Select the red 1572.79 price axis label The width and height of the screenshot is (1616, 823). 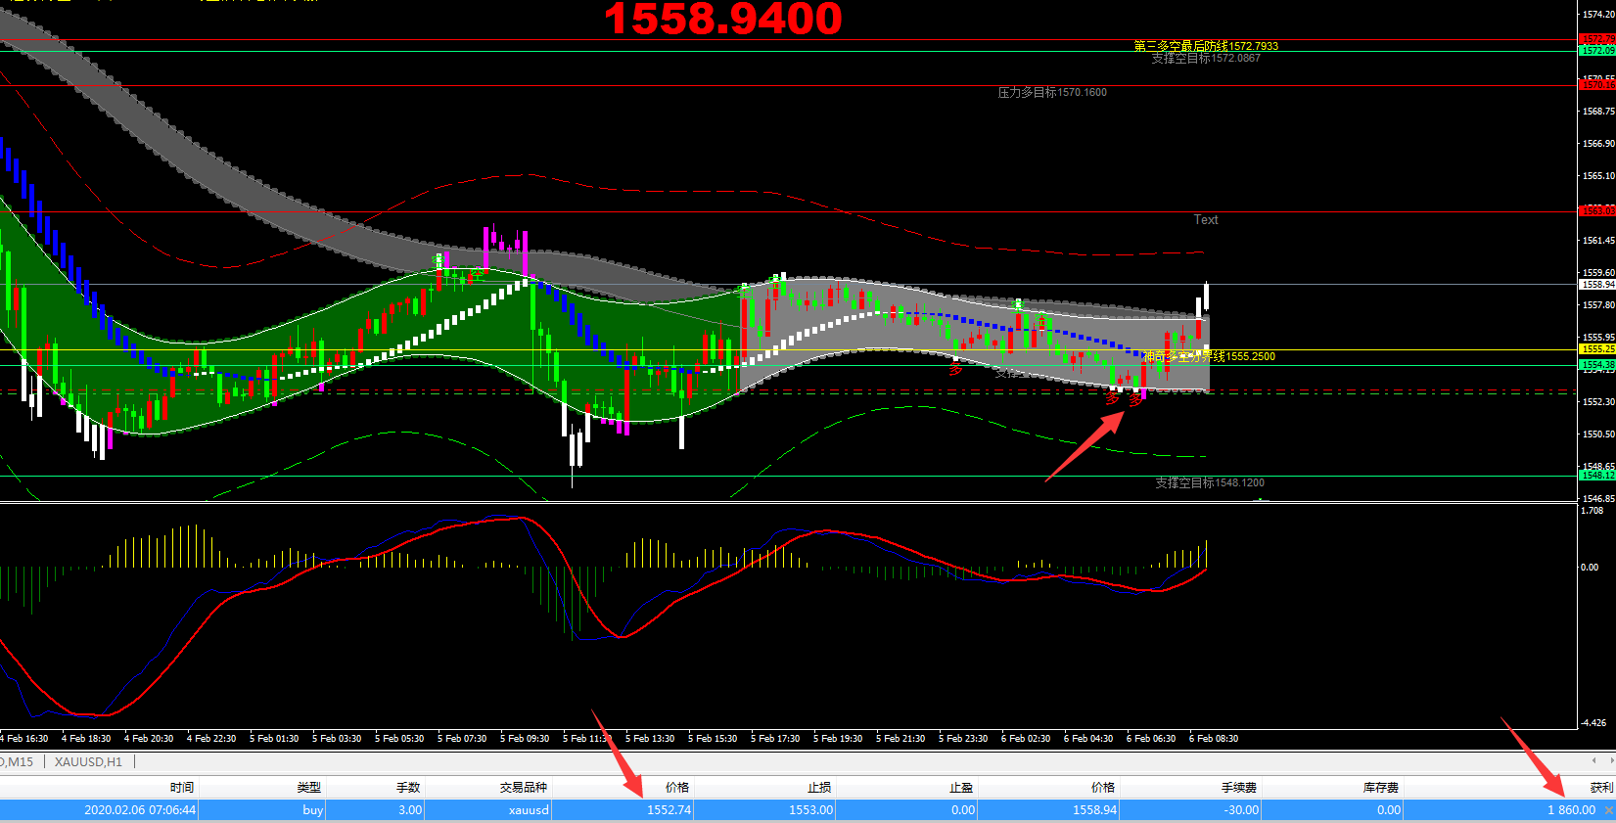click(1596, 40)
